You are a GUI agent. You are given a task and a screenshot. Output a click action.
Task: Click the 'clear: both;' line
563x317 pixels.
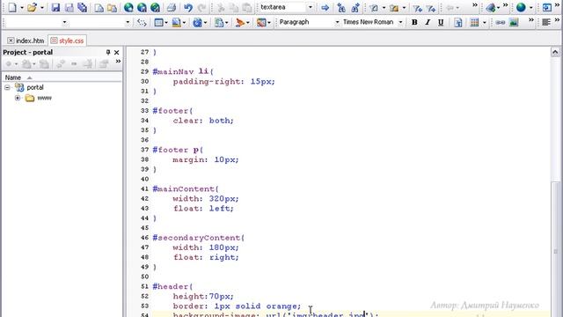(x=203, y=121)
